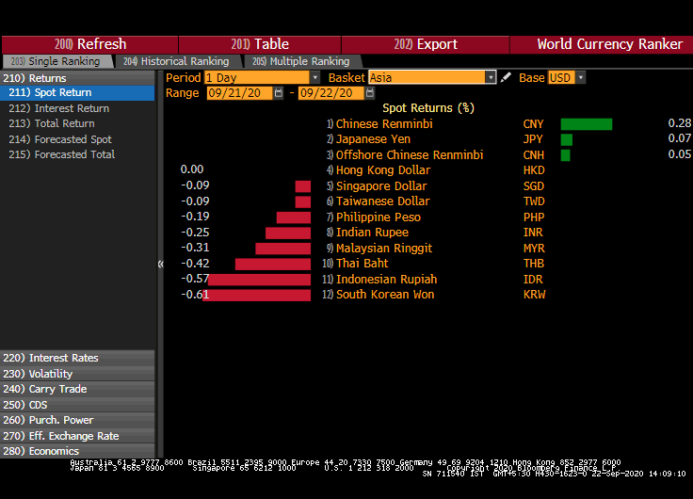Click the pencil edit icon beside Basket
The image size is (693, 499).
507,77
